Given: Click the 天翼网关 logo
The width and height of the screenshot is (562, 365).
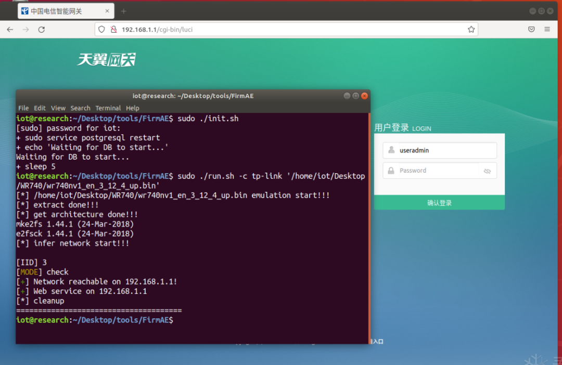Looking at the screenshot, I should click(107, 59).
